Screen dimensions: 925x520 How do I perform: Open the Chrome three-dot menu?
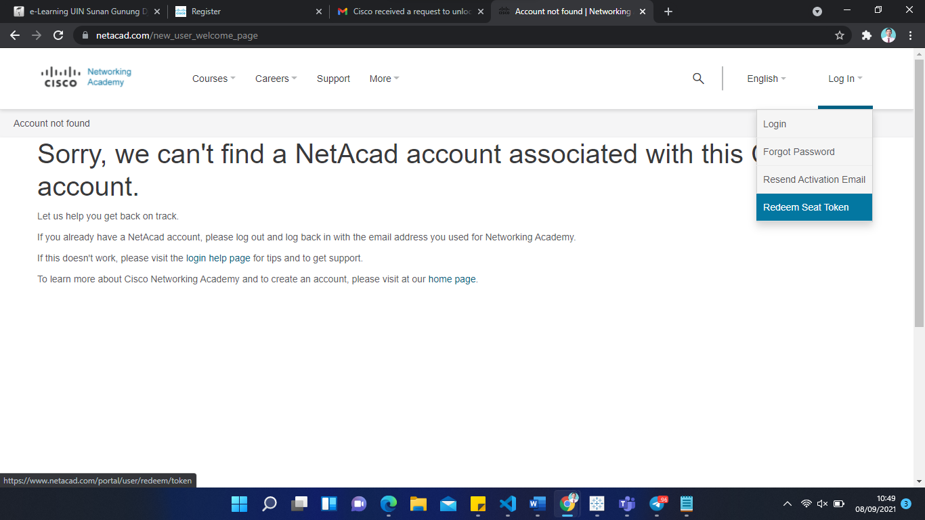(910, 35)
